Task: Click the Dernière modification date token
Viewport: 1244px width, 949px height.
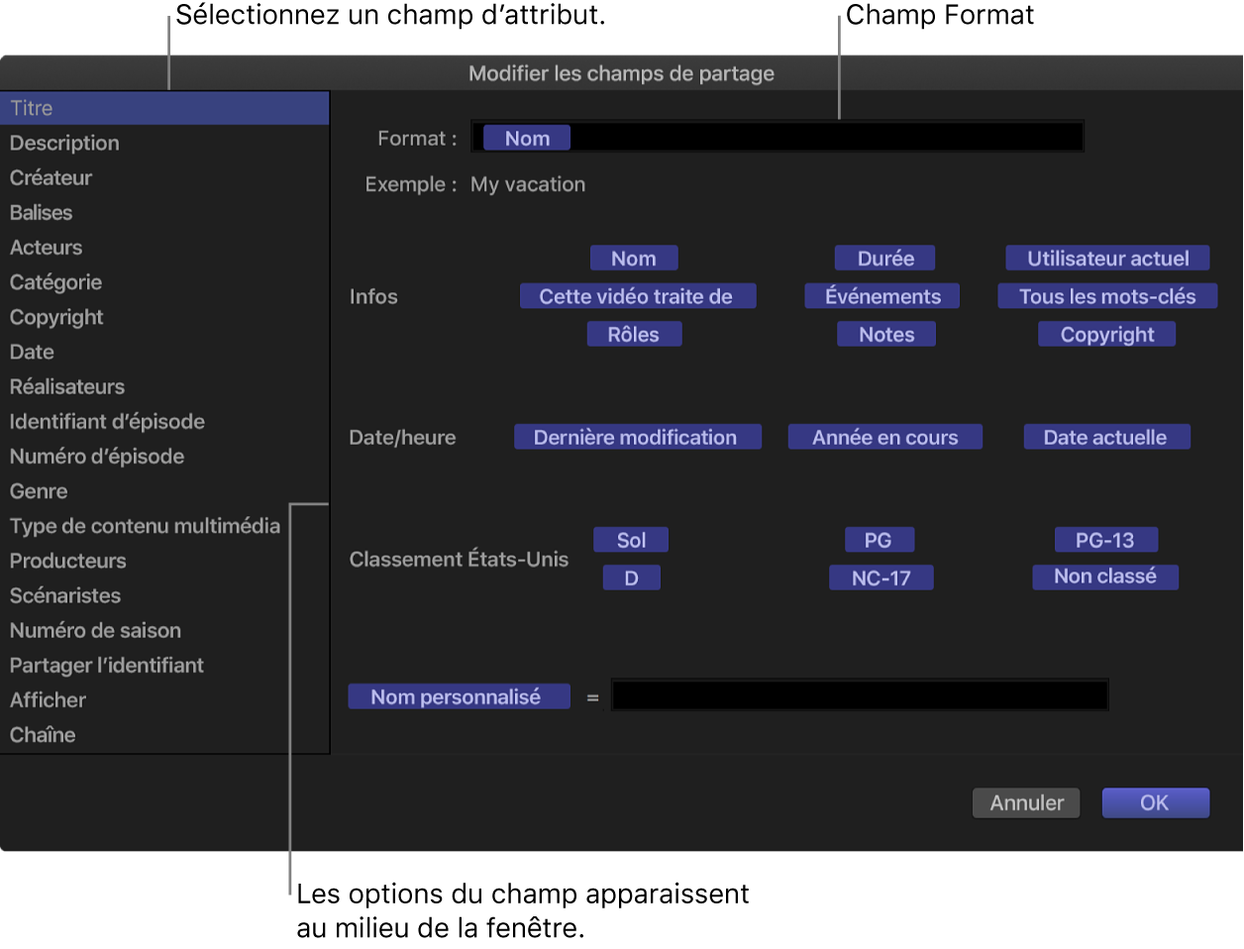Action: tap(636, 437)
